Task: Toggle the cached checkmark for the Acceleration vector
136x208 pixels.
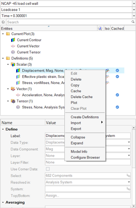Action: click(x=117, y=95)
